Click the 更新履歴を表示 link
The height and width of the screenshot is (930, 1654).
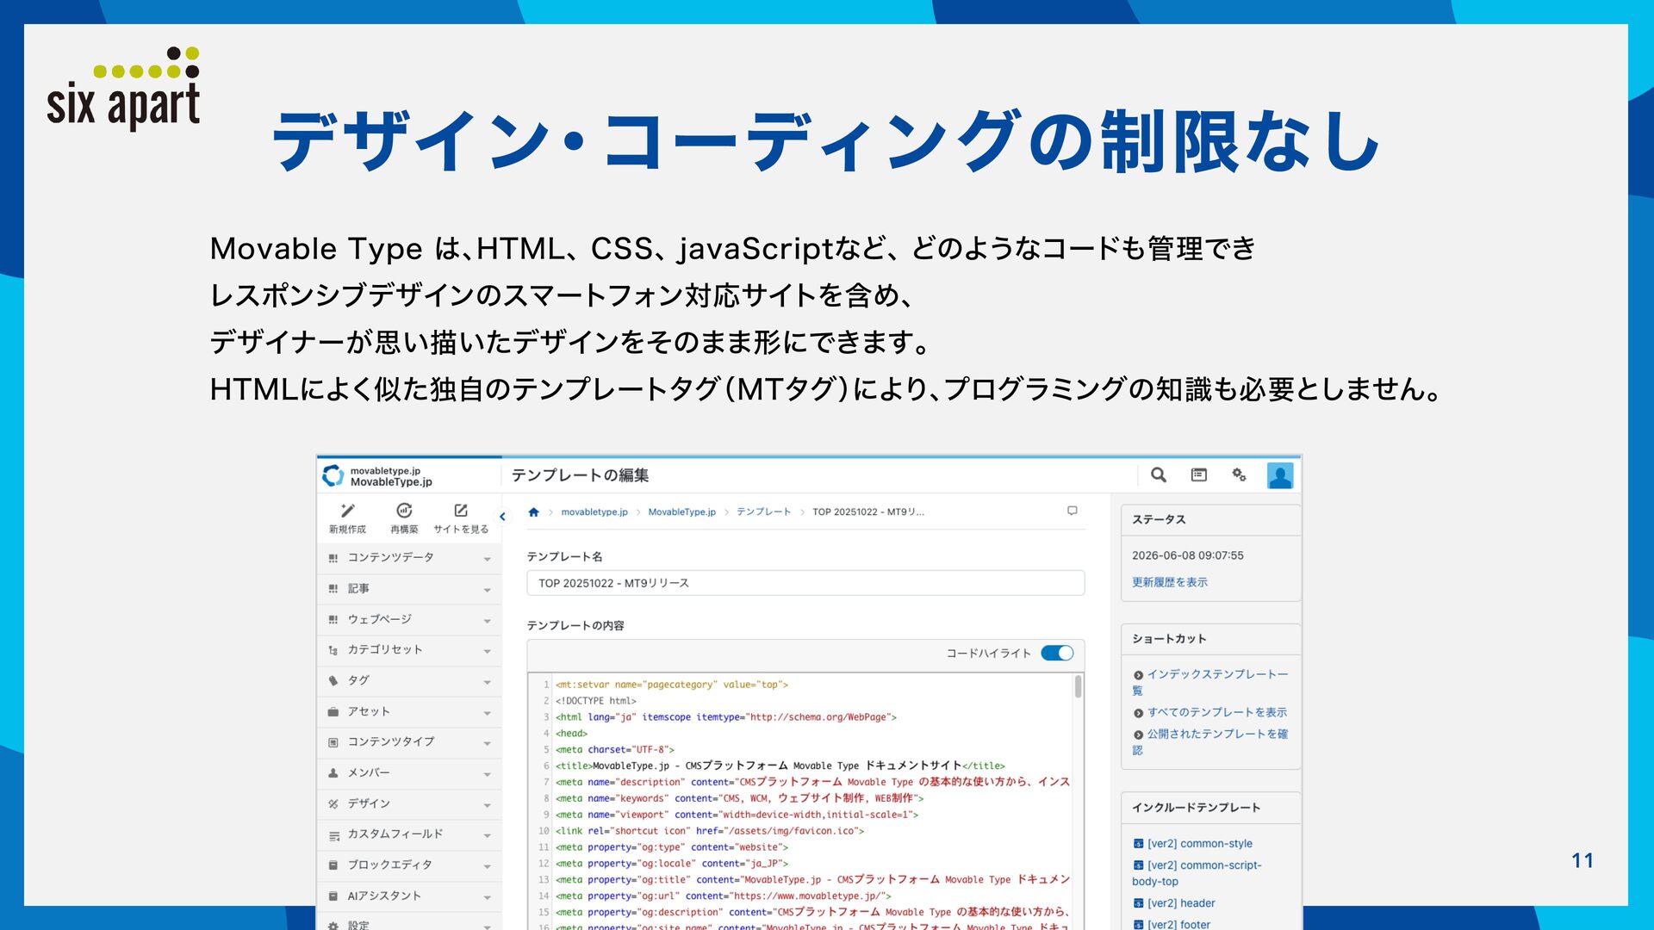tap(1169, 583)
